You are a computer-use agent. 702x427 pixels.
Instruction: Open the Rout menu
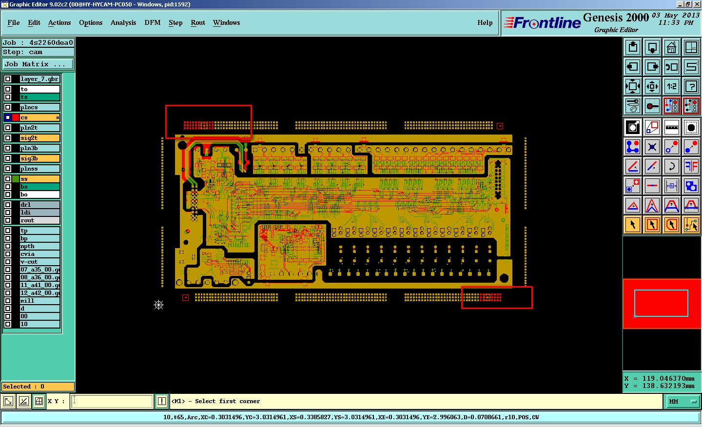pyautogui.click(x=198, y=22)
